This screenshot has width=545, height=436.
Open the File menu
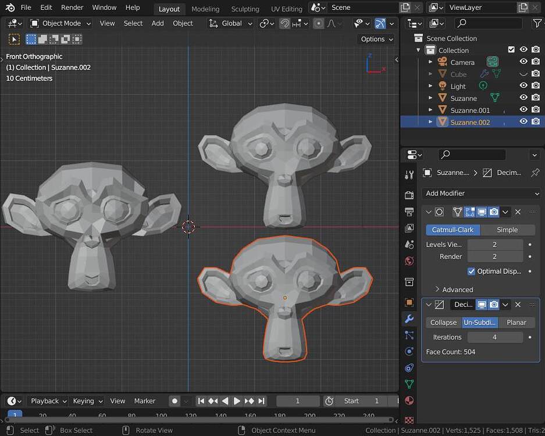point(26,8)
